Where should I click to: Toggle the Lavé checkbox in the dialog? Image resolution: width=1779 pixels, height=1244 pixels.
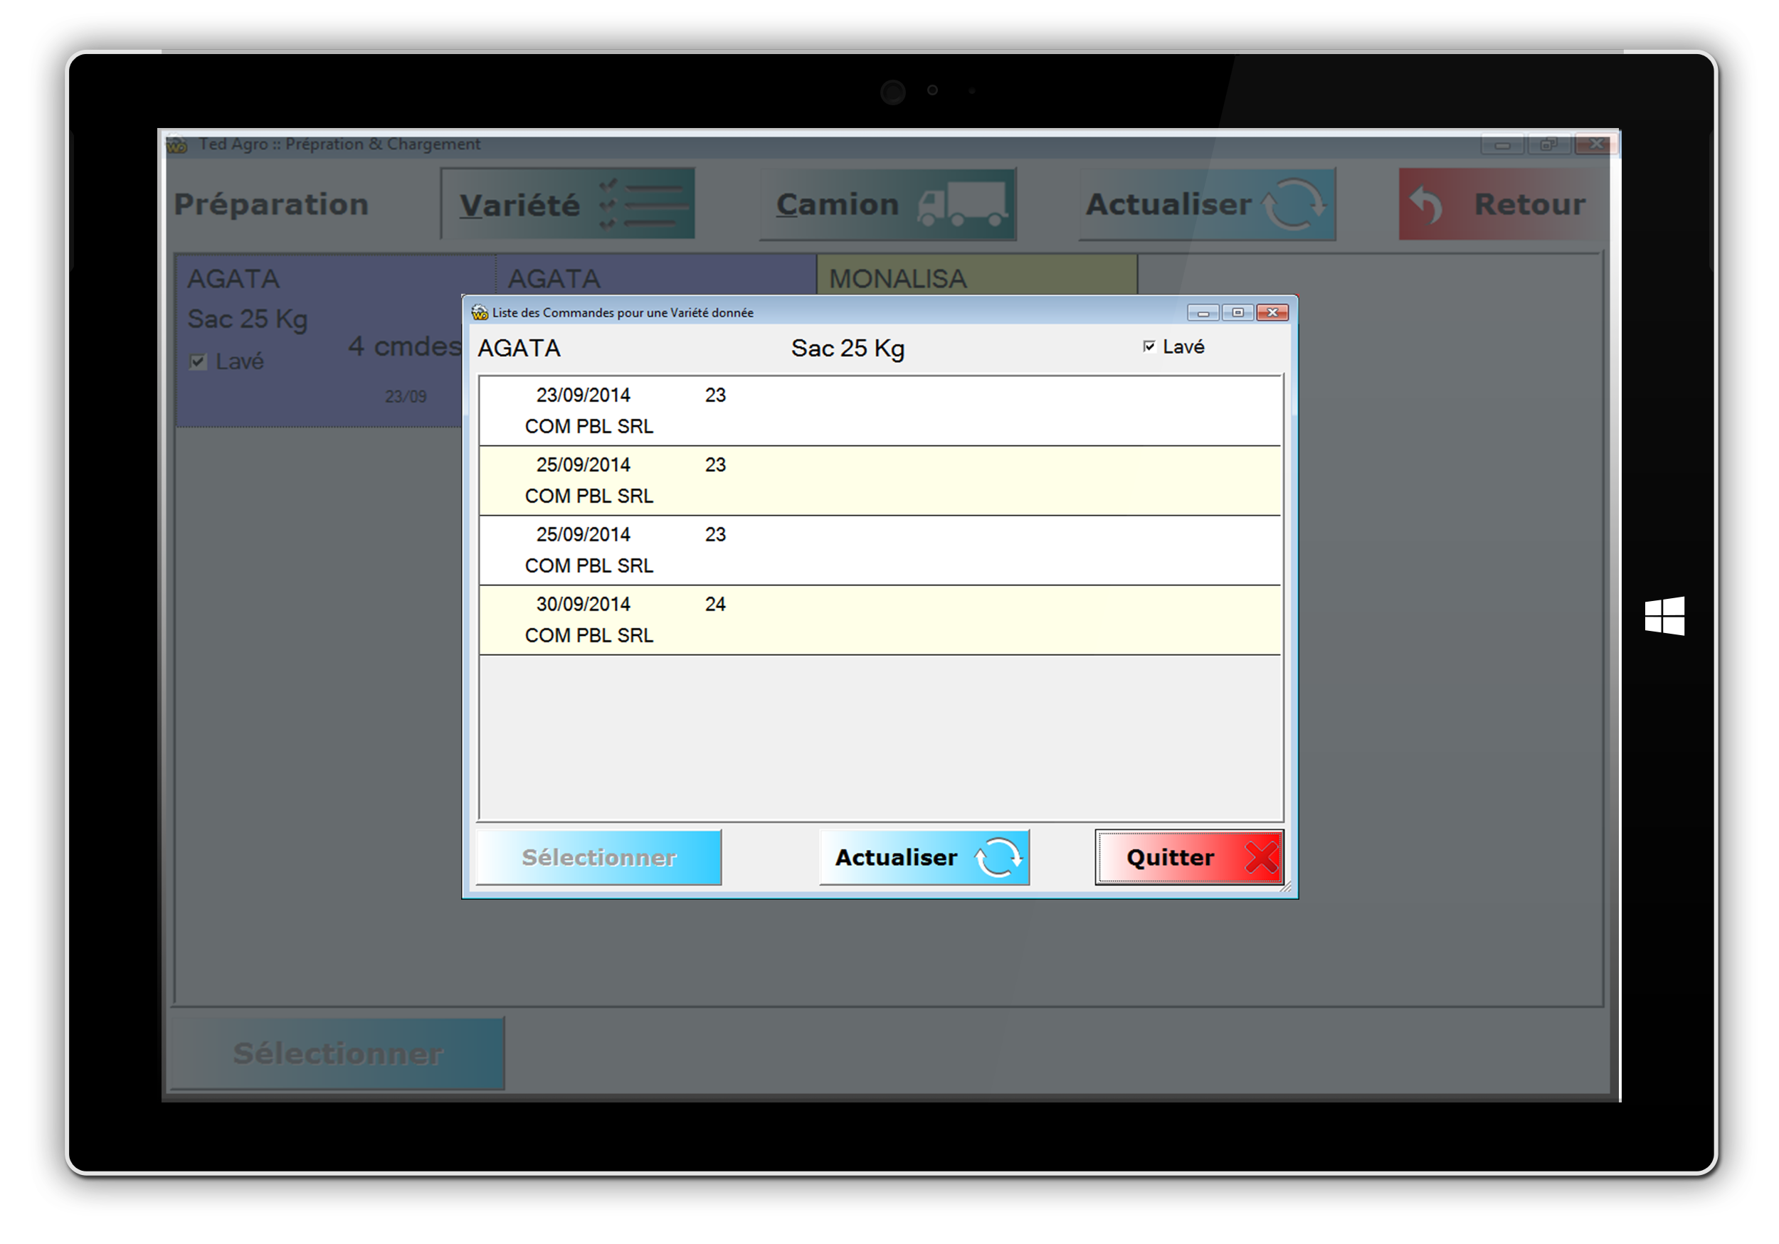point(1149,346)
